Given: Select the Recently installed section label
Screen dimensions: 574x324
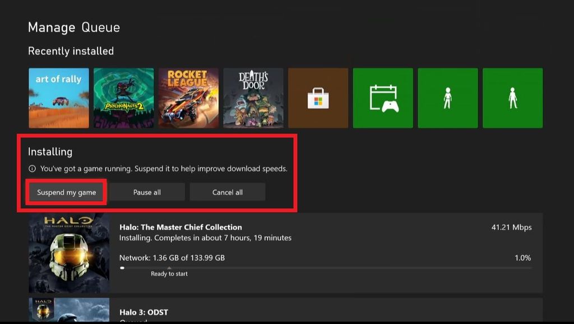Looking at the screenshot, I should (x=70, y=50).
